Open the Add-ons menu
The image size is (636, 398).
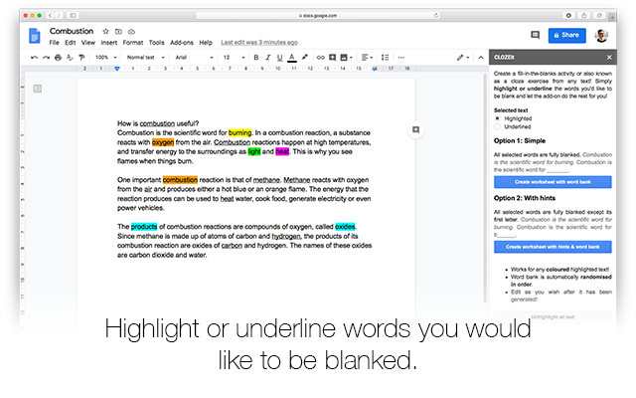point(182,43)
